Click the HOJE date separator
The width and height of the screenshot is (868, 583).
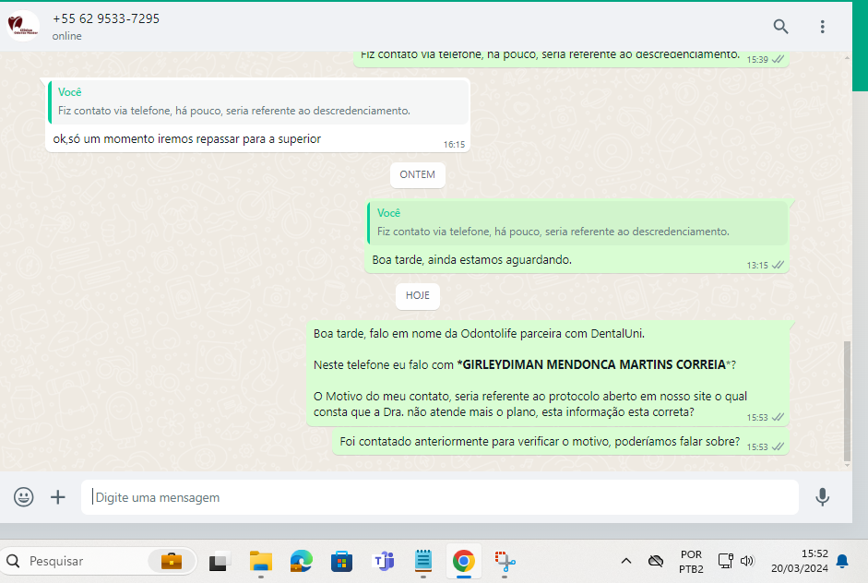417,296
